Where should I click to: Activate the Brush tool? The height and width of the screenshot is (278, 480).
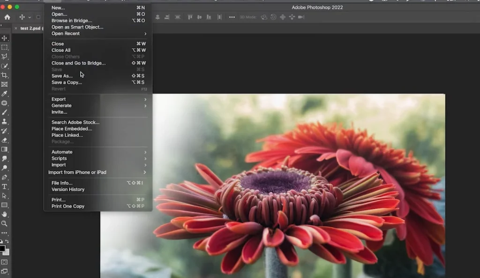click(x=5, y=112)
